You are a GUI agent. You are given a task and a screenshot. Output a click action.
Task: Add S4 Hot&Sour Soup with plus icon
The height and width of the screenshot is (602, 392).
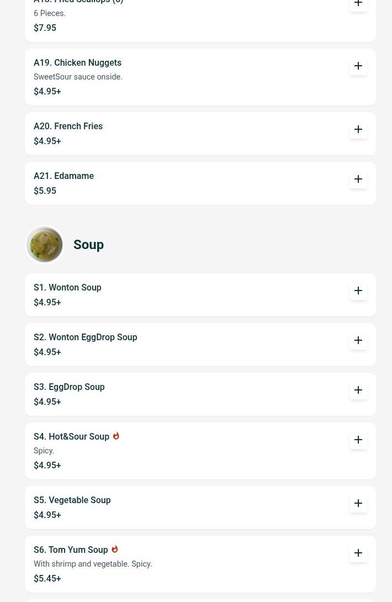pos(358,440)
